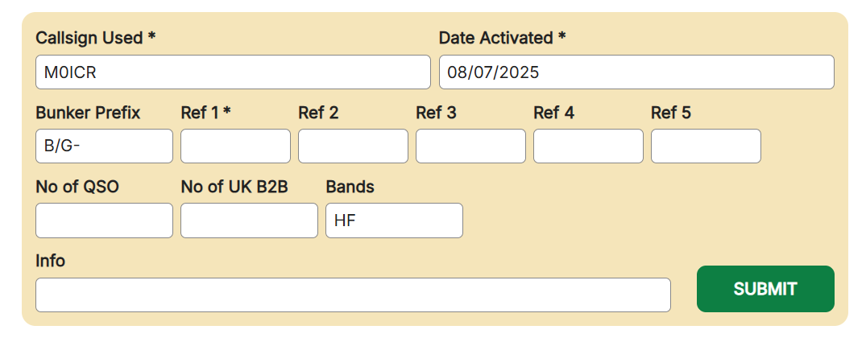The height and width of the screenshot is (338, 866).
Task: Focus the No of UK B2B box
Action: point(249,221)
